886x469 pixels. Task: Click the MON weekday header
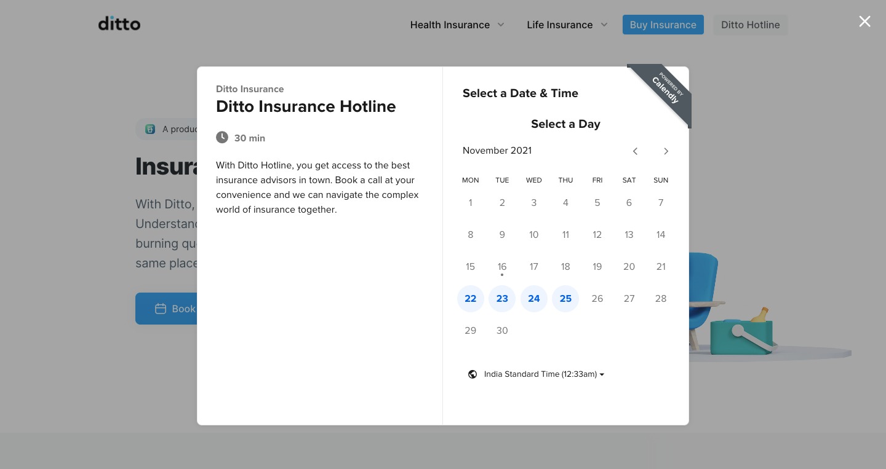click(471, 180)
